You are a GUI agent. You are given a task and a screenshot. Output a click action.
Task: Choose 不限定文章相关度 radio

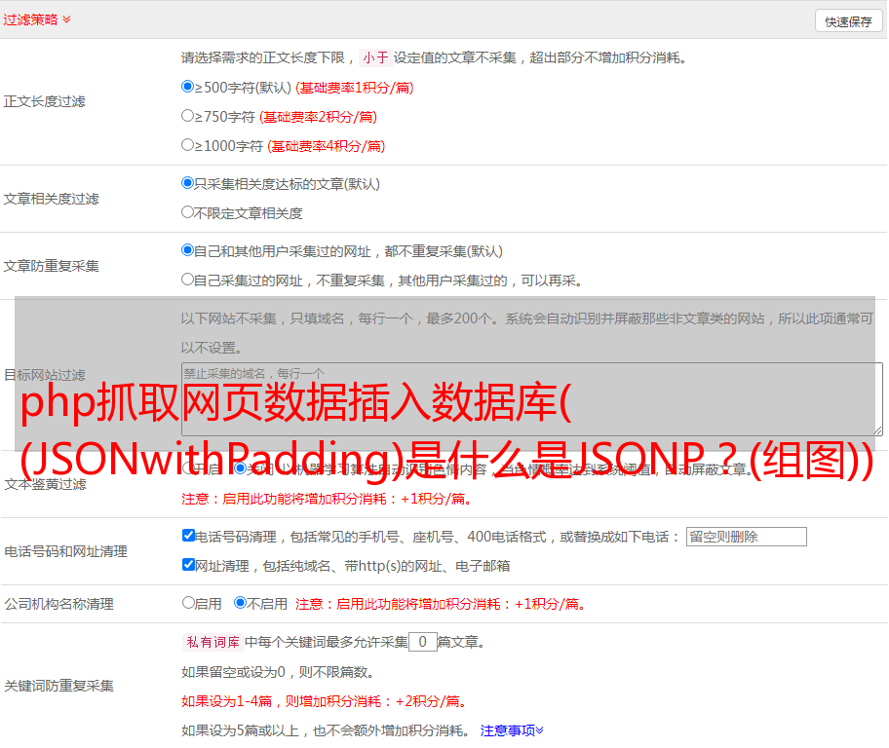tap(187, 212)
